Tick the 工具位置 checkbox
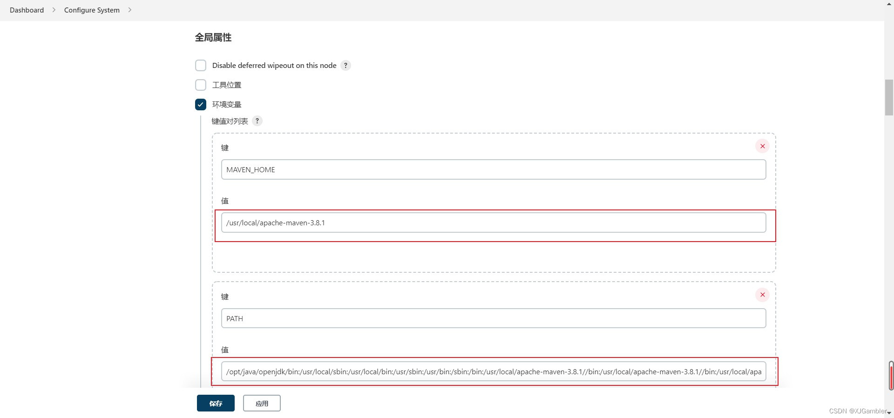Image resolution: width=894 pixels, height=418 pixels. pyautogui.click(x=201, y=85)
